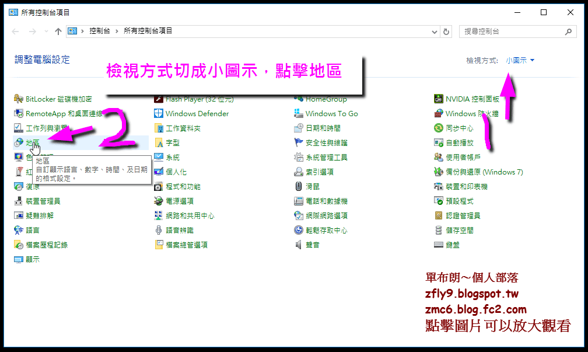The image size is (588, 352).
Task: Click the 顯示 monitor icon
Action: point(19,260)
